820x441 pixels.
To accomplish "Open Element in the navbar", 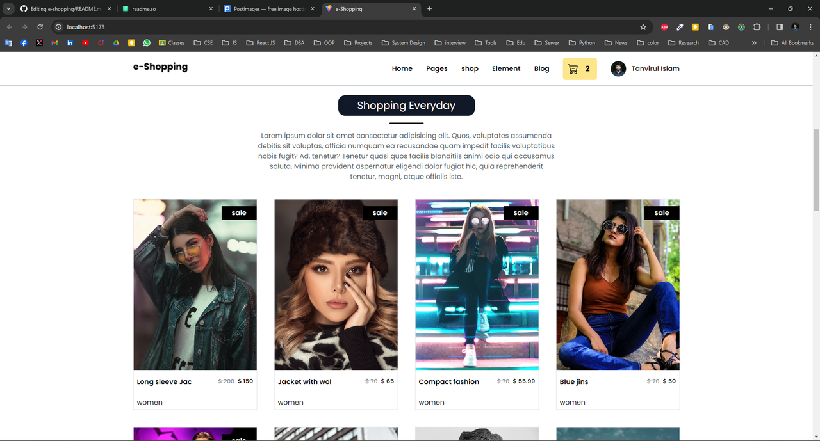I will [506, 69].
